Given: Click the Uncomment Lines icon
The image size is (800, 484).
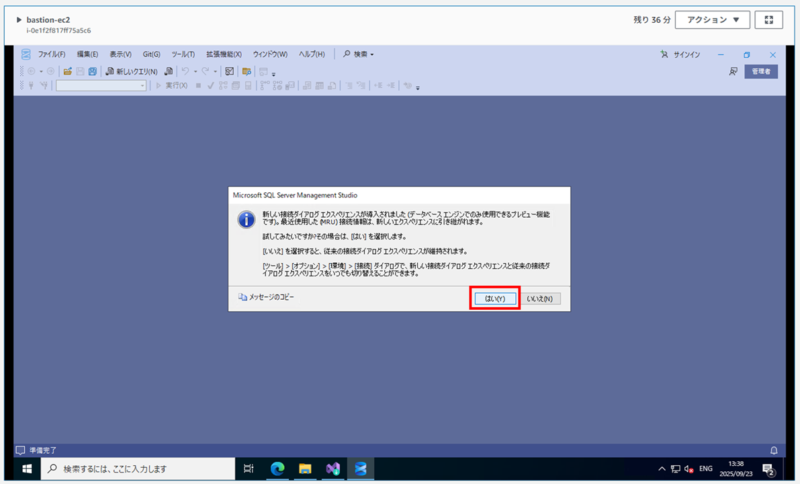Looking at the screenshot, I should [x=361, y=86].
